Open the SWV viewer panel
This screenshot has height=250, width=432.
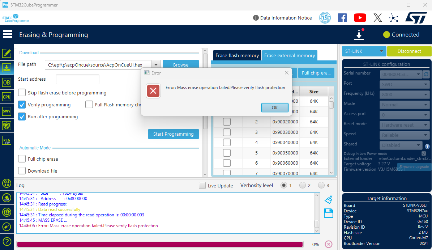coord(7,111)
